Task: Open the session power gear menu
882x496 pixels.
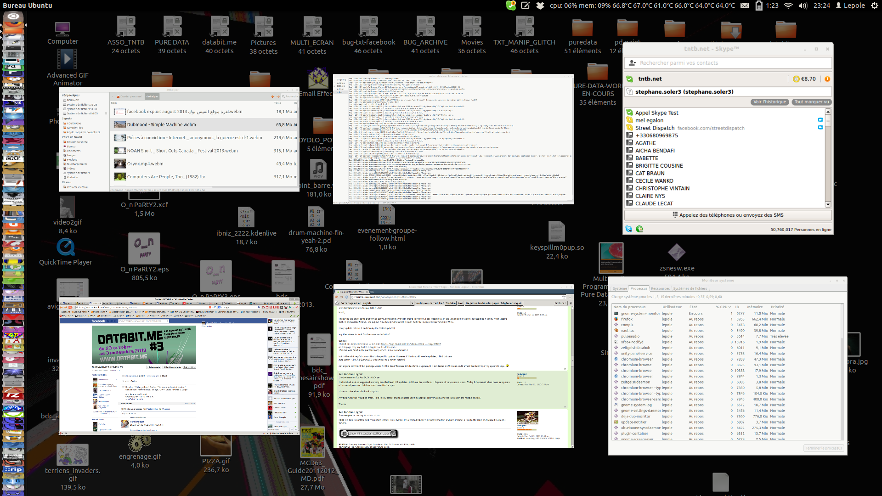Action: tap(874, 6)
